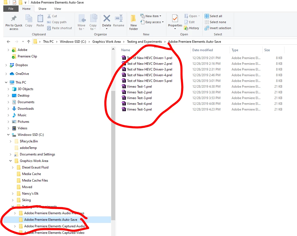Click the Copy ribbon icon

tap(29, 21)
